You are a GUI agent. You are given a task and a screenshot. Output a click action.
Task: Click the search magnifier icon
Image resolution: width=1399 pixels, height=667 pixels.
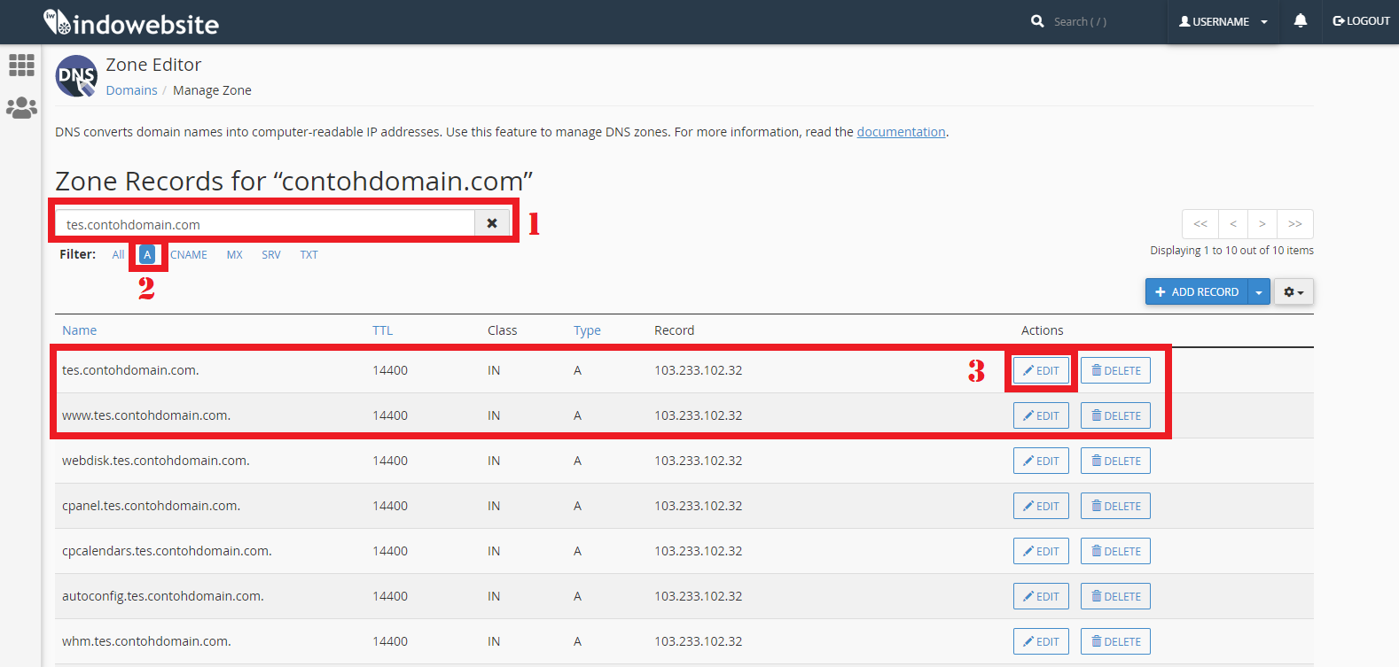[1037, 21]
